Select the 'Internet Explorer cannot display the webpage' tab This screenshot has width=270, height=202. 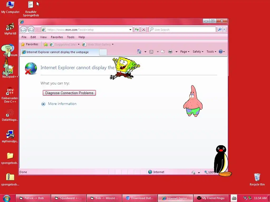tap(60, 52)
